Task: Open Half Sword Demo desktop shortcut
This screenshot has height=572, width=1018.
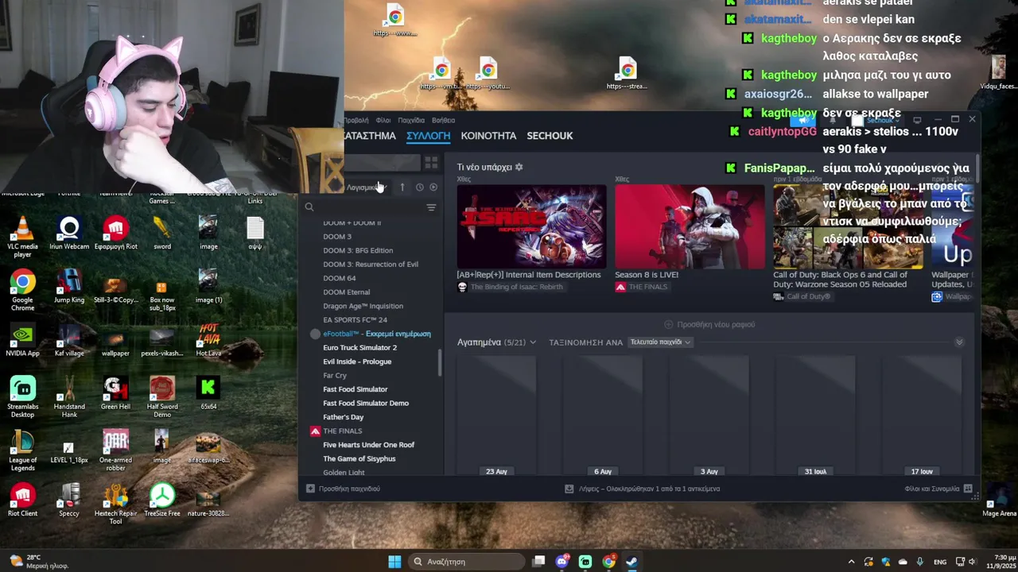Action: click(x=162, y=396)
